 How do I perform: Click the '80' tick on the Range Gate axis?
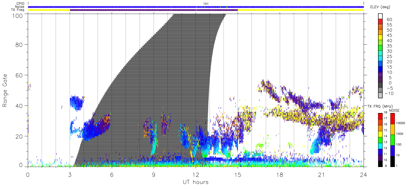pos(20,44)
